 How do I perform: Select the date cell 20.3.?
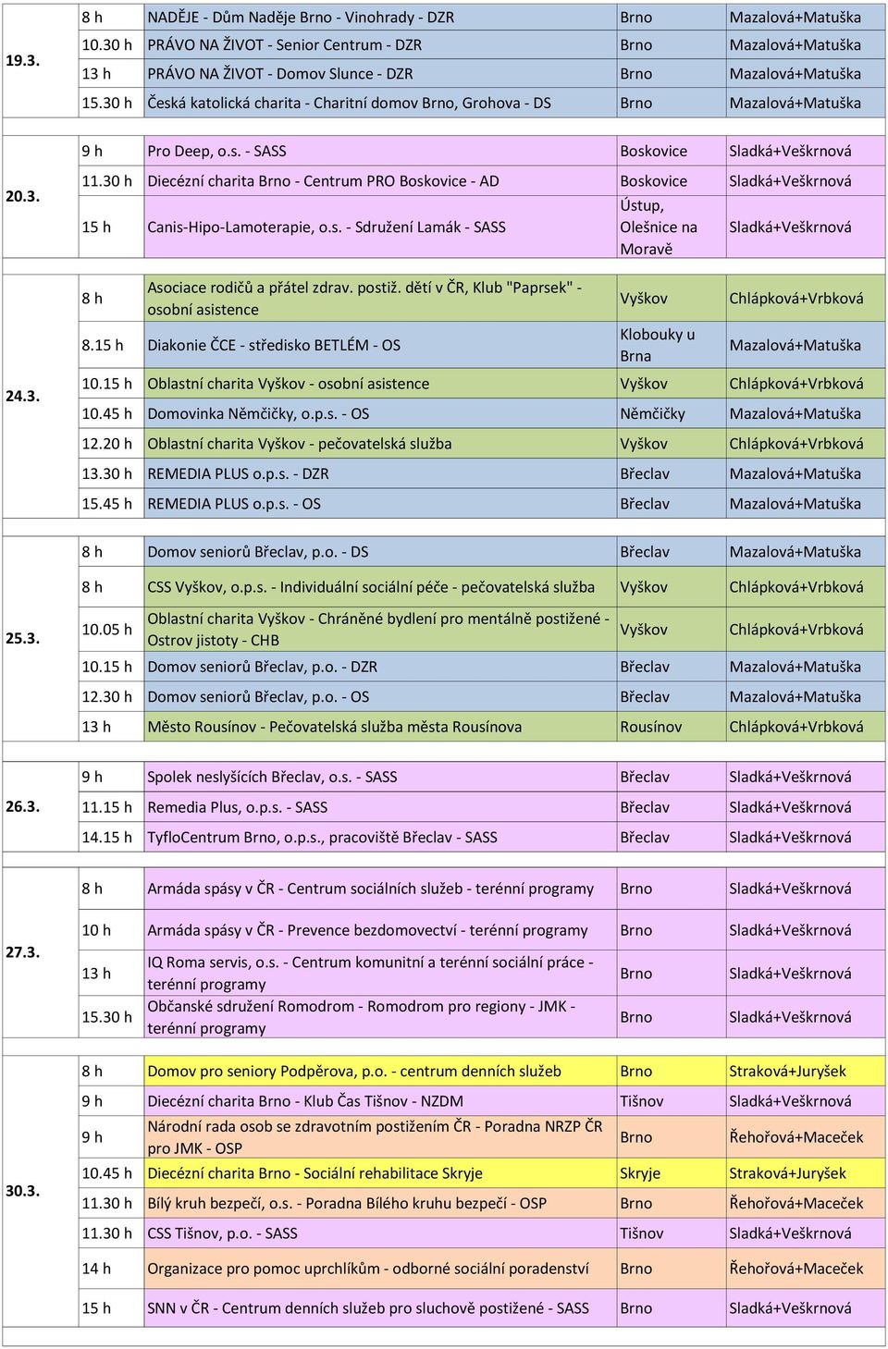tap(22, 196)
